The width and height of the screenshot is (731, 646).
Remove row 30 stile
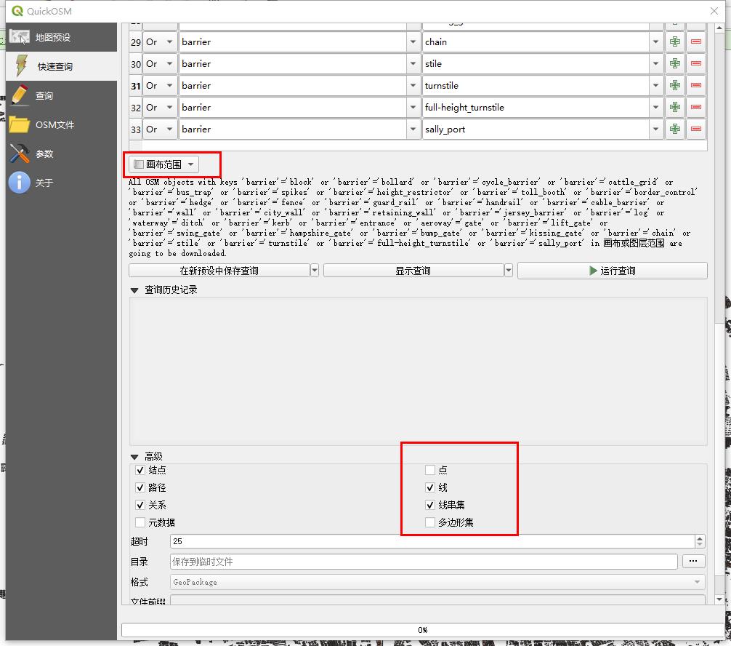(696, 64)
